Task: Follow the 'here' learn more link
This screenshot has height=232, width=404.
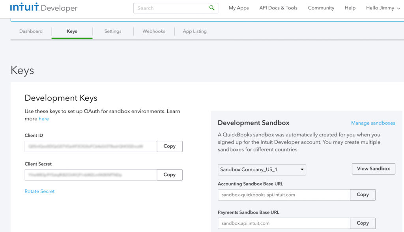Action: click(43, 119)
